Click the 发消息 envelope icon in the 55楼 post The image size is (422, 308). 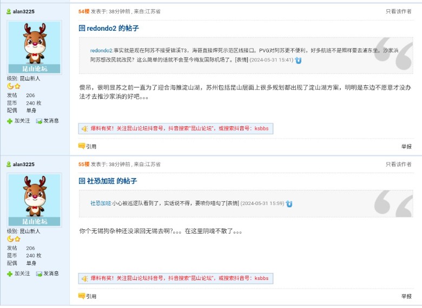[39, 274]
